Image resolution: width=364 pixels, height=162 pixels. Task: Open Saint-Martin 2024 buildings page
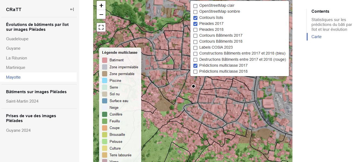pos(22,101)
